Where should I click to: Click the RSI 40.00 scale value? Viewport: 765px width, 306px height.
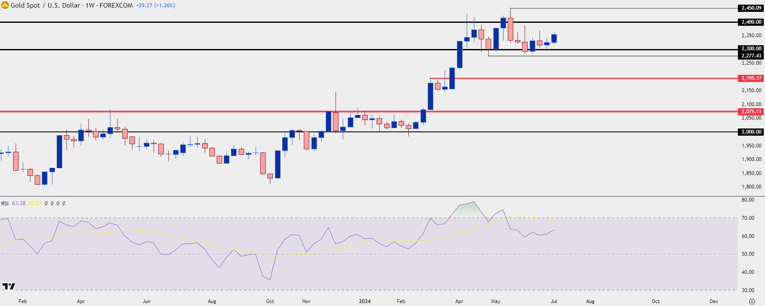point(748,272)
